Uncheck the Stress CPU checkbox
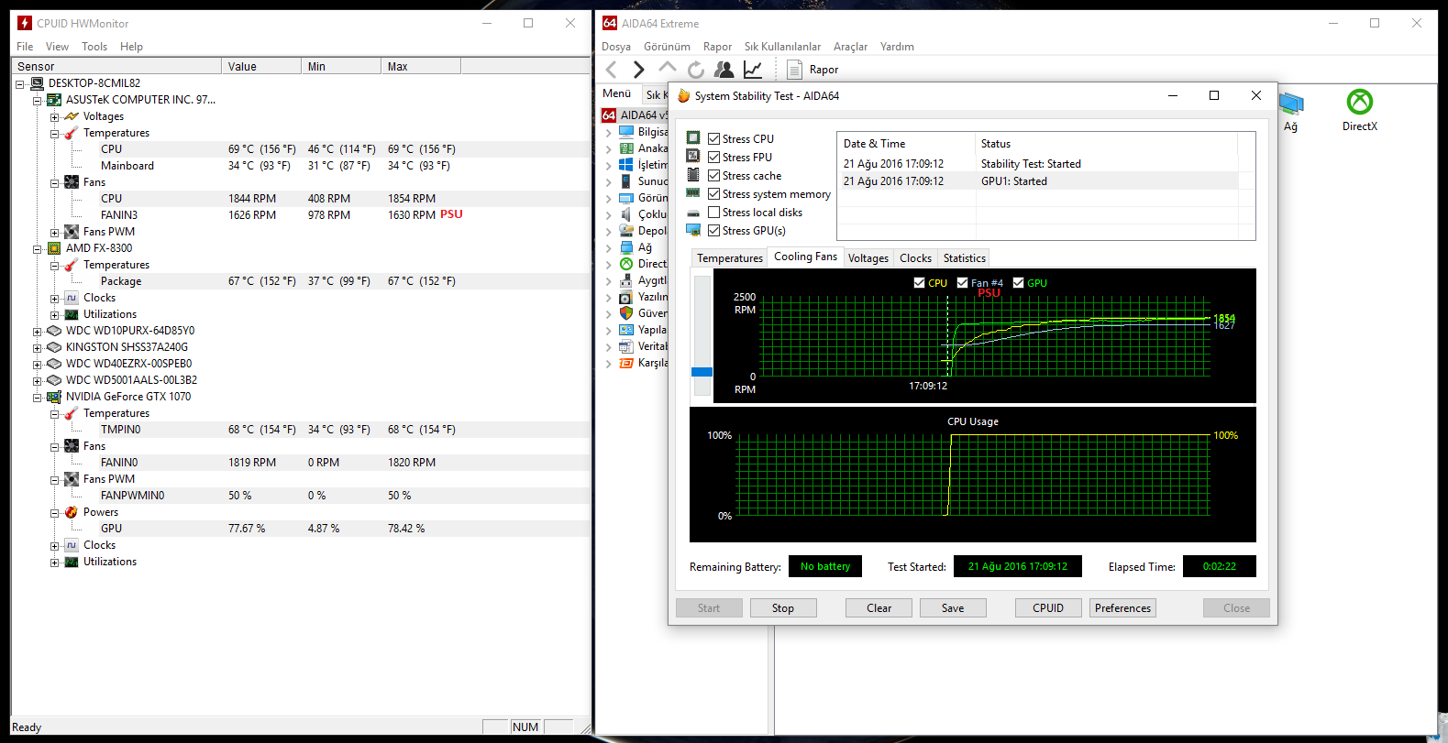This screenshot has width=1448, height=743. pos(713,138)
